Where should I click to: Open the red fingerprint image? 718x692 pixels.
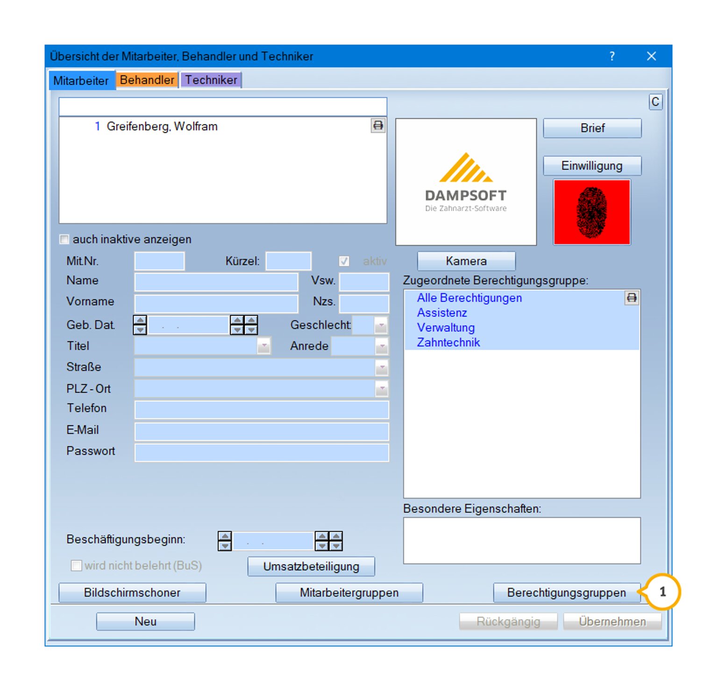click(x=592, y=212)
